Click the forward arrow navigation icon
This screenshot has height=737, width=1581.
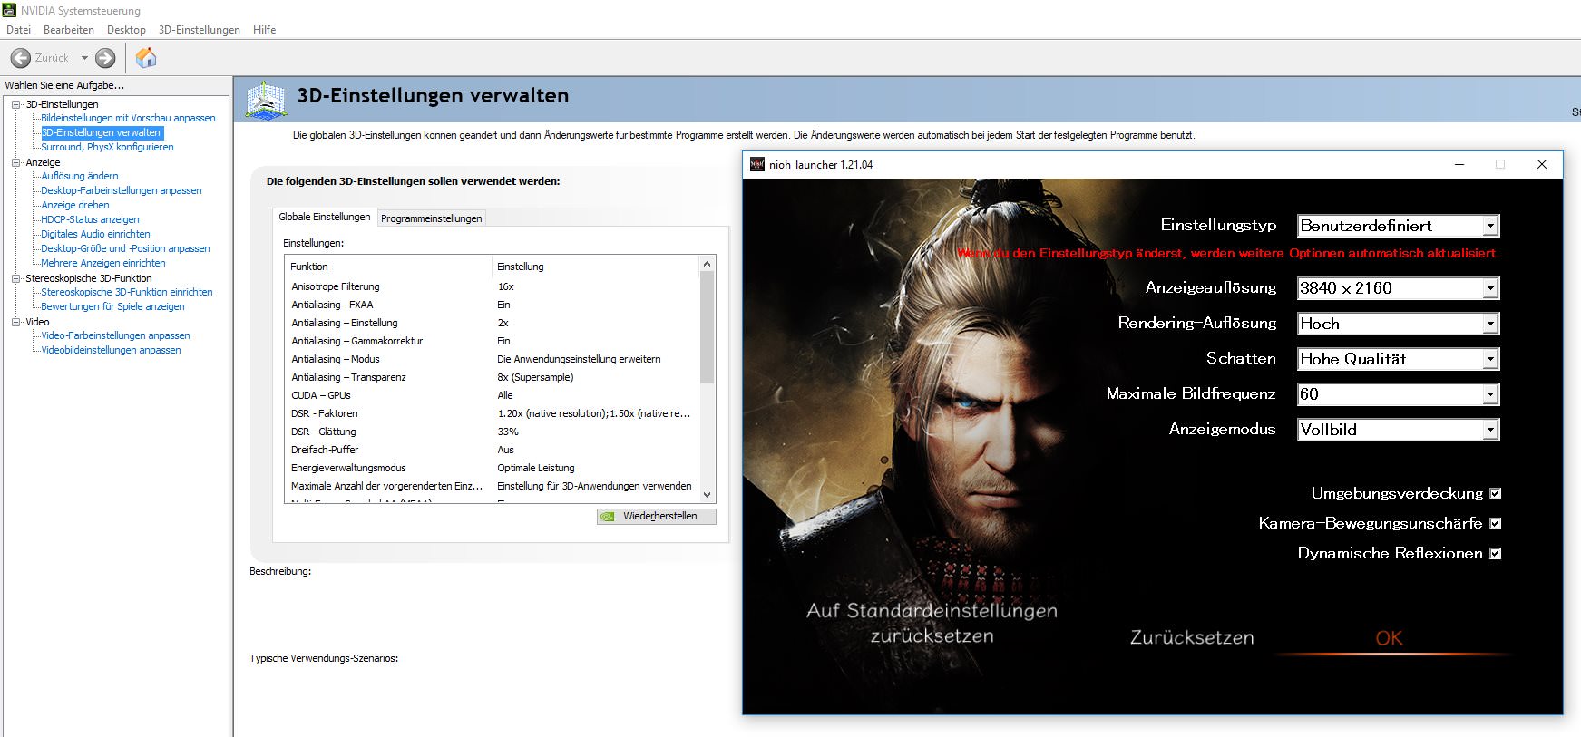pyautogui.click(x=105, y=58)
